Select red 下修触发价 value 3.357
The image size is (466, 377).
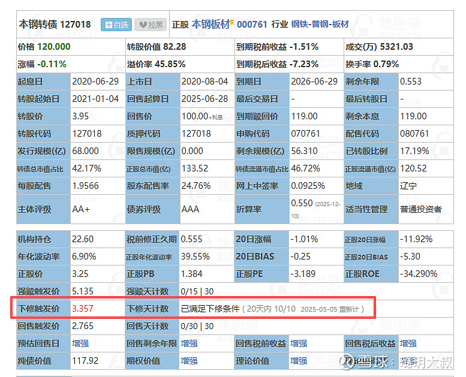click(83, 309)
